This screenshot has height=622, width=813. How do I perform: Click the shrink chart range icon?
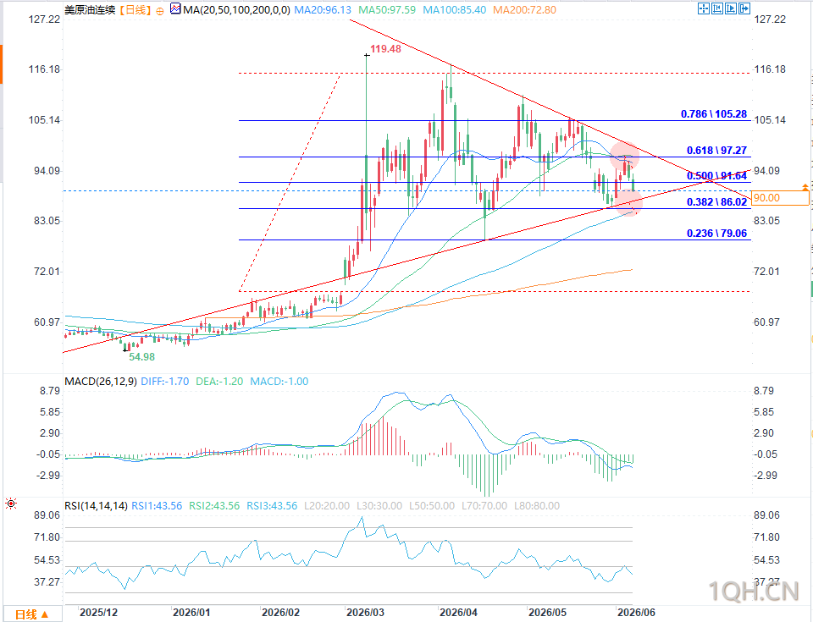tap(717, 8)
